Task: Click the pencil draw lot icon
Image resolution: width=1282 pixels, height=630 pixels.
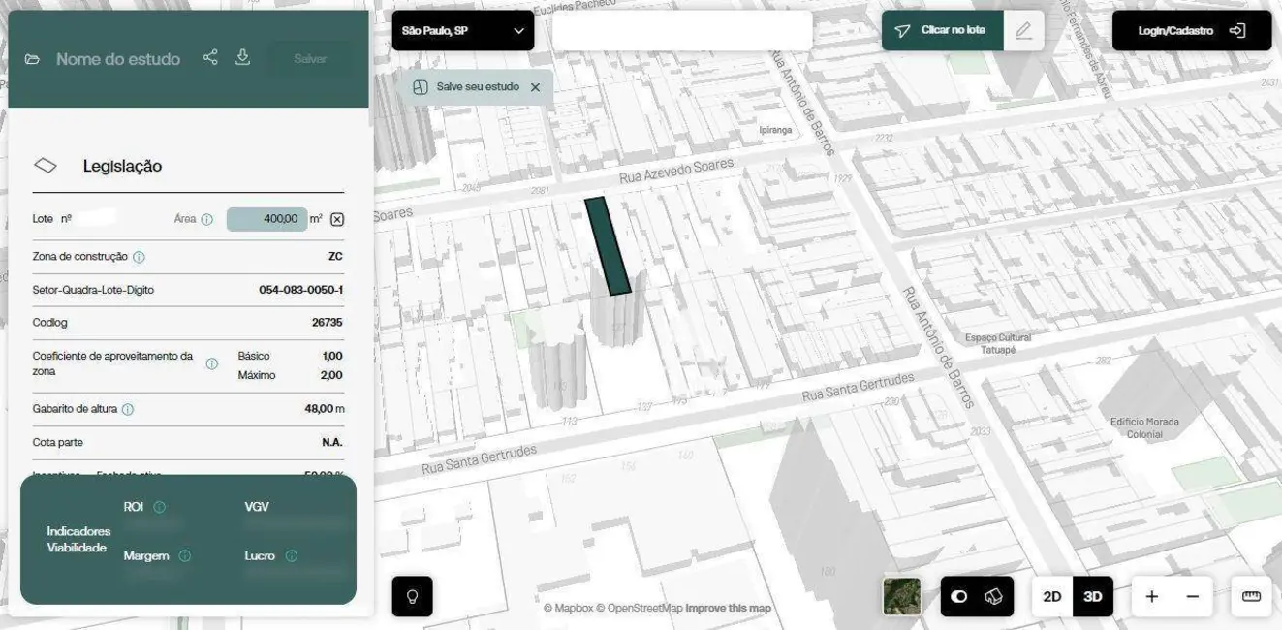Action: 1023,31
